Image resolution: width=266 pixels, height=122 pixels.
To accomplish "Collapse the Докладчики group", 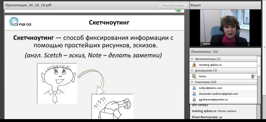I will pyautogui.click(x=192, y=70).
